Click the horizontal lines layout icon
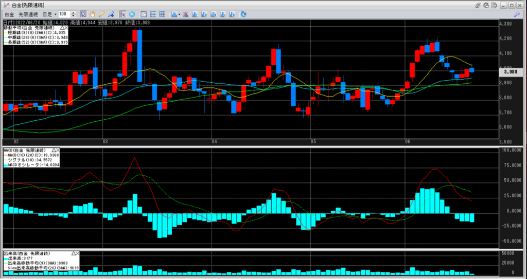The image size is (527, 279). pyautogui.click(x=153, y=14)
